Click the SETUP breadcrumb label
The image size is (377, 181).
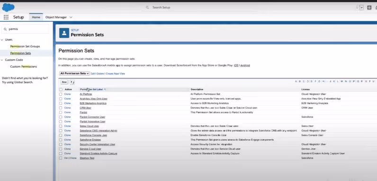[75, 30]
